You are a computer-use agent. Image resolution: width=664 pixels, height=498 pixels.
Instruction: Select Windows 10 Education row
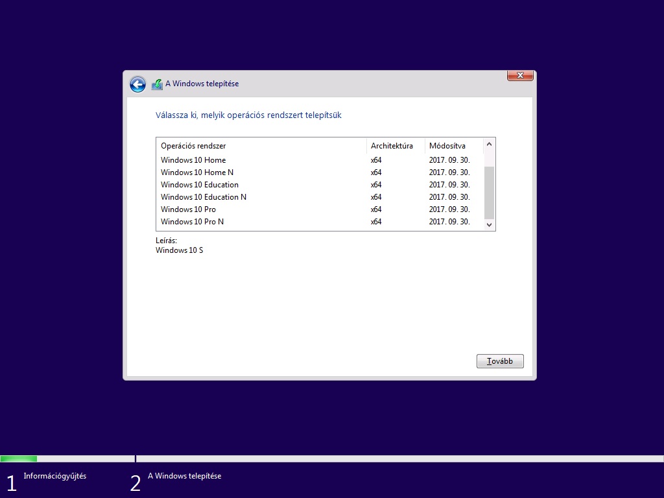[320, 185]
